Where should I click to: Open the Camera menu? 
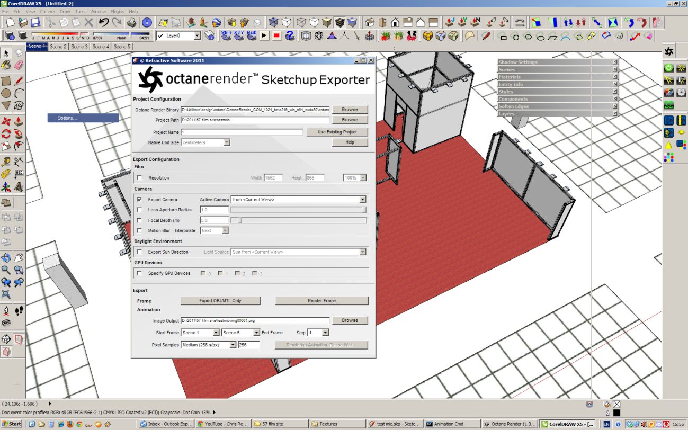[47, 11]
